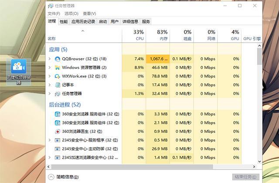
Task: Click 2345加速浏览器安全中心 icon
Action: pyautogui.click(x=58, y=158)
